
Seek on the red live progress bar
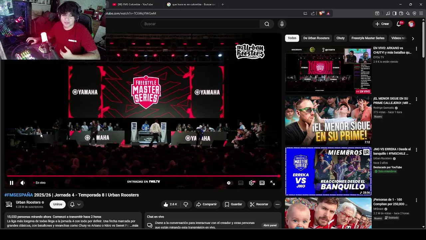143,176
